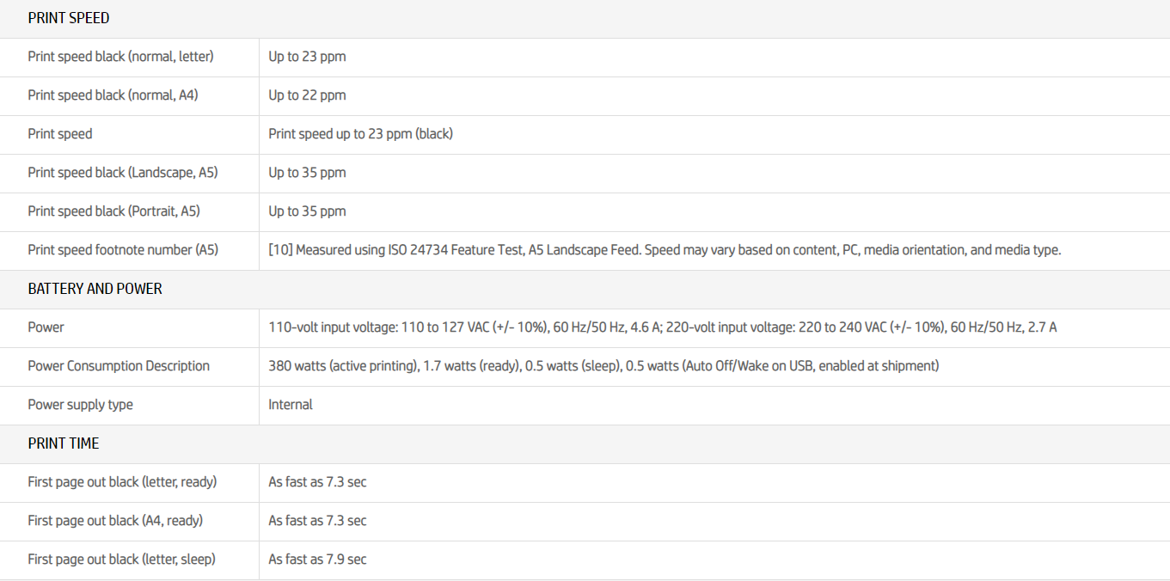Click the First page out black (A4, ready) label

[115, 521]
